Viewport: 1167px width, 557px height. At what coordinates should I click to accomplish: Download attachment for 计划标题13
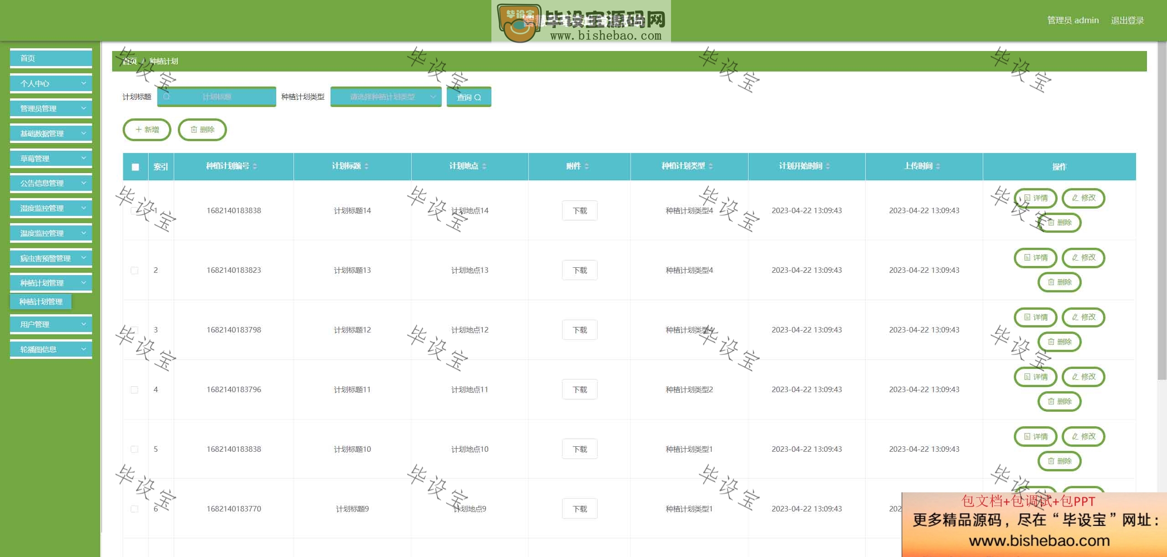coord(580,270)
